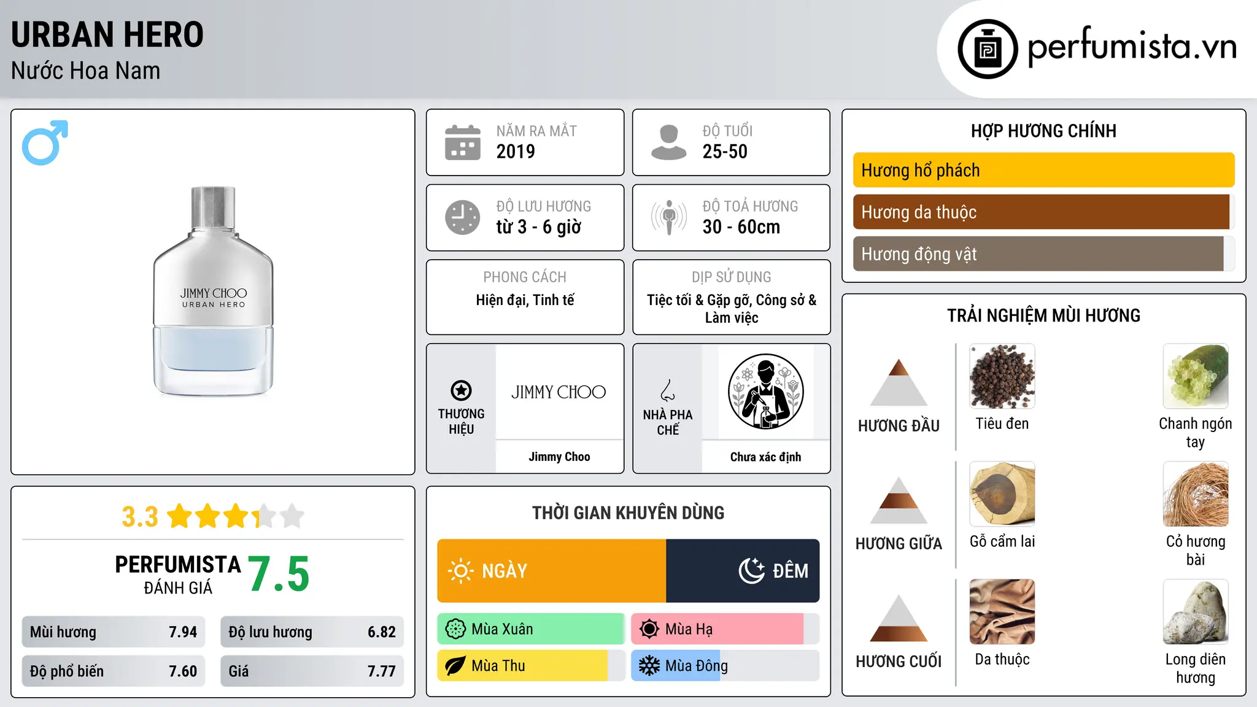Click the Mùi hương 7.94 score row
Screen dimensions: 1257x707
click(x=114, y=632)
